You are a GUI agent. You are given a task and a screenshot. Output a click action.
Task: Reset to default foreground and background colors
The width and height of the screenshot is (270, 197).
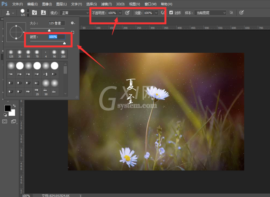(x=5, y=115)
